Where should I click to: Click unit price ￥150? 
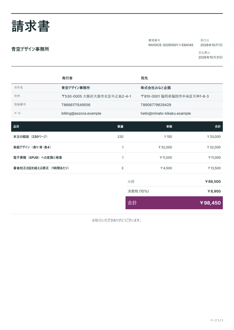pos(168,137)
